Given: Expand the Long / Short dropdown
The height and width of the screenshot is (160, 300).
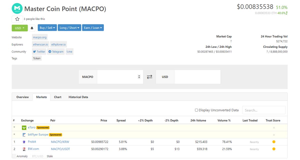Looking at the screenshot, I should tap(69, 28).
